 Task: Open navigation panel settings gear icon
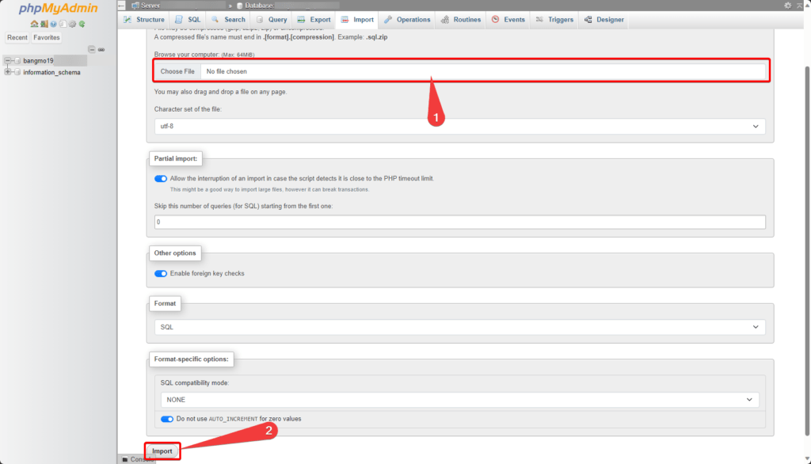72,24
